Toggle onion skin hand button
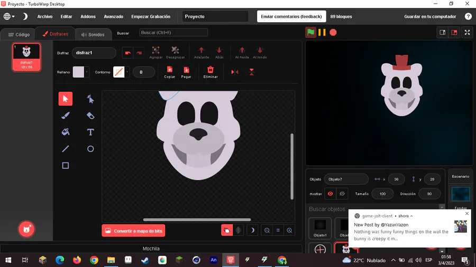 (x=227, y=231)
